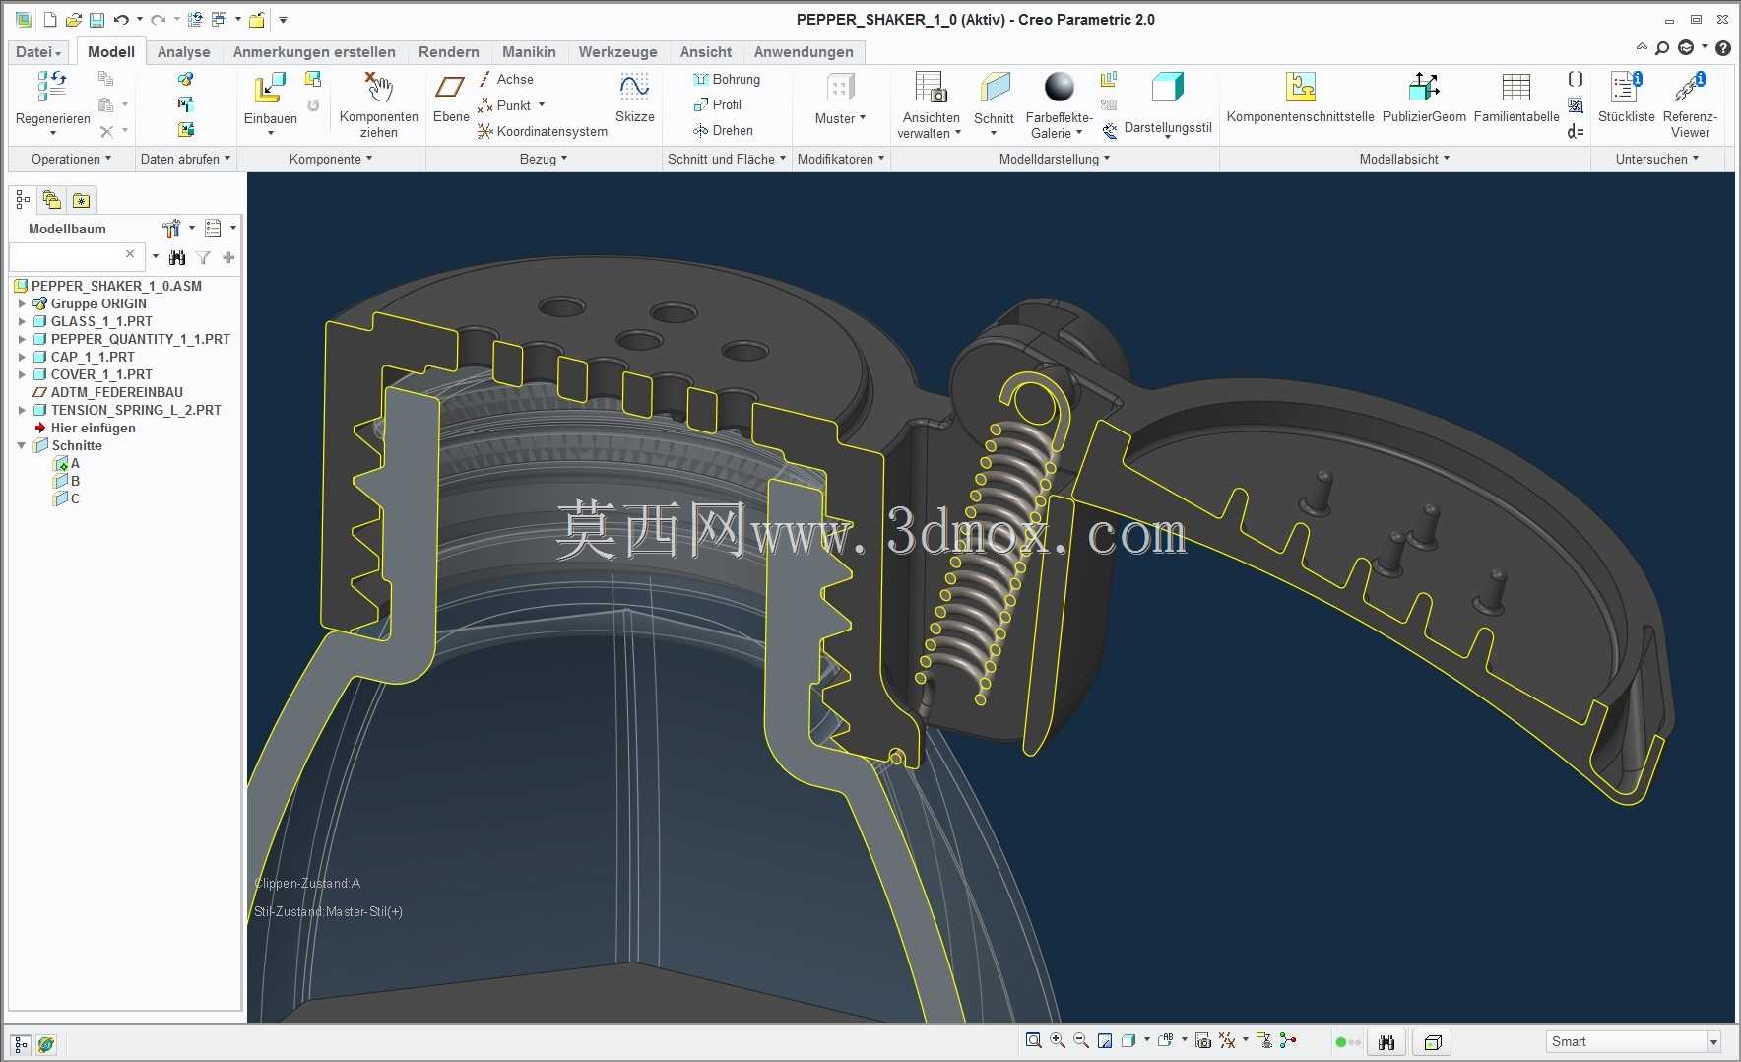Click the Achse axis tool
Image resolution: width=1741 pixels, height=1062 pixels.
click(x=506, y=79)
